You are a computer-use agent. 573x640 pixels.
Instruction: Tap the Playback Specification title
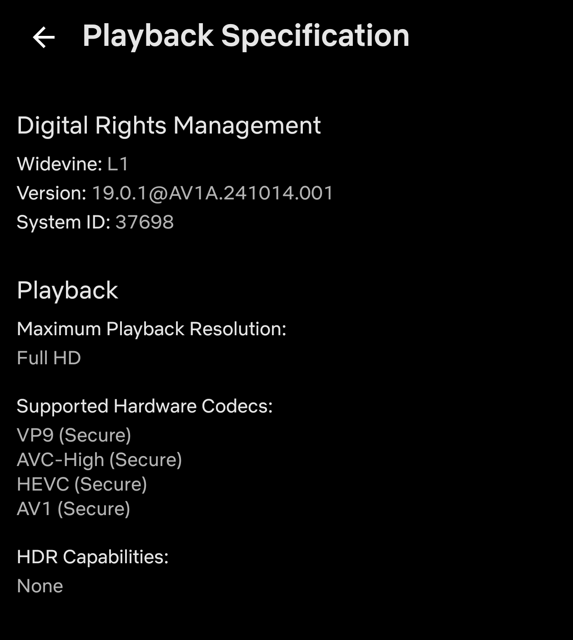(x=246, y=36)
